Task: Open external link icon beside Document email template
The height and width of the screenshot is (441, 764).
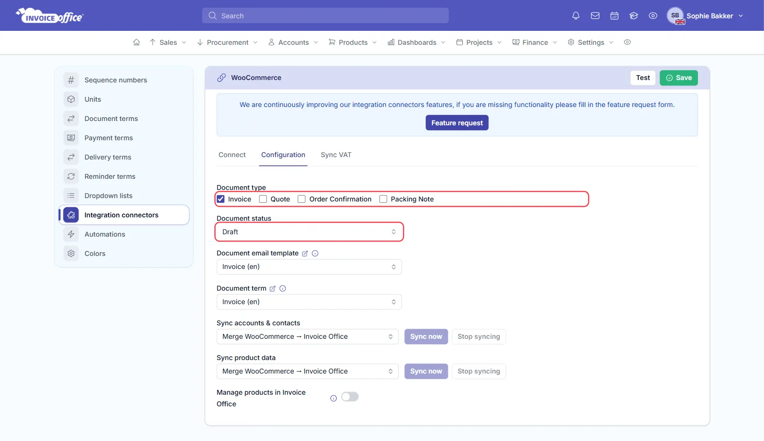Action: (305, 254)
